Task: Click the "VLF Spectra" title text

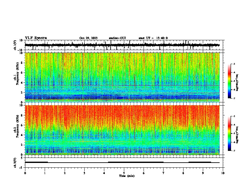Action: point(36,38)
